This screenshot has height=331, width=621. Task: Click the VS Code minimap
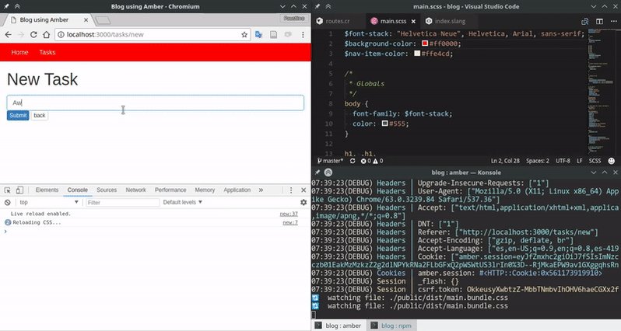tap(602, 91)
